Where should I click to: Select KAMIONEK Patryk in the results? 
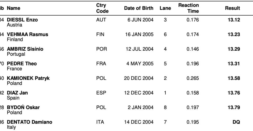28,78
